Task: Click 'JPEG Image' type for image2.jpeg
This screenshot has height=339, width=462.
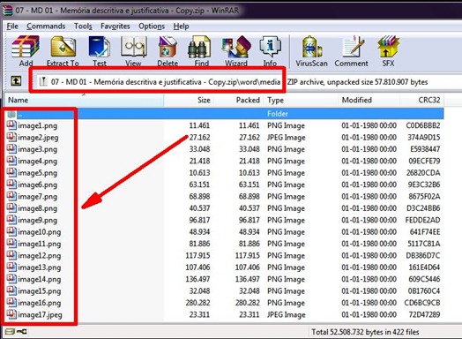Action: (286, 138)
